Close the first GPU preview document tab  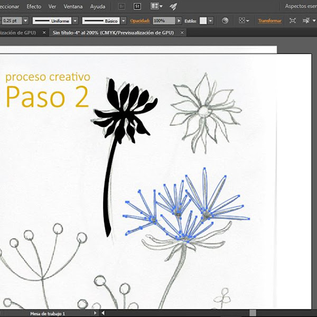pos(44,33)
